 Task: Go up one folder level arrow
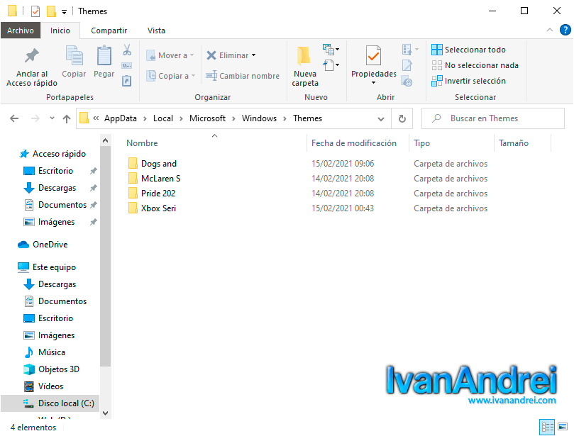67,118
